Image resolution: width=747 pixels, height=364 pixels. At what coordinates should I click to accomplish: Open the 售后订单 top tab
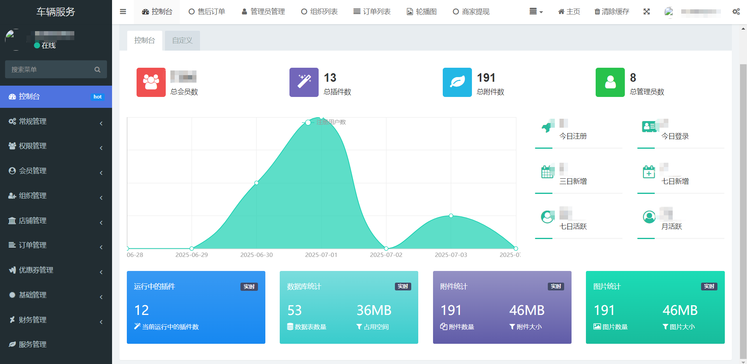(x=207, y=12)
